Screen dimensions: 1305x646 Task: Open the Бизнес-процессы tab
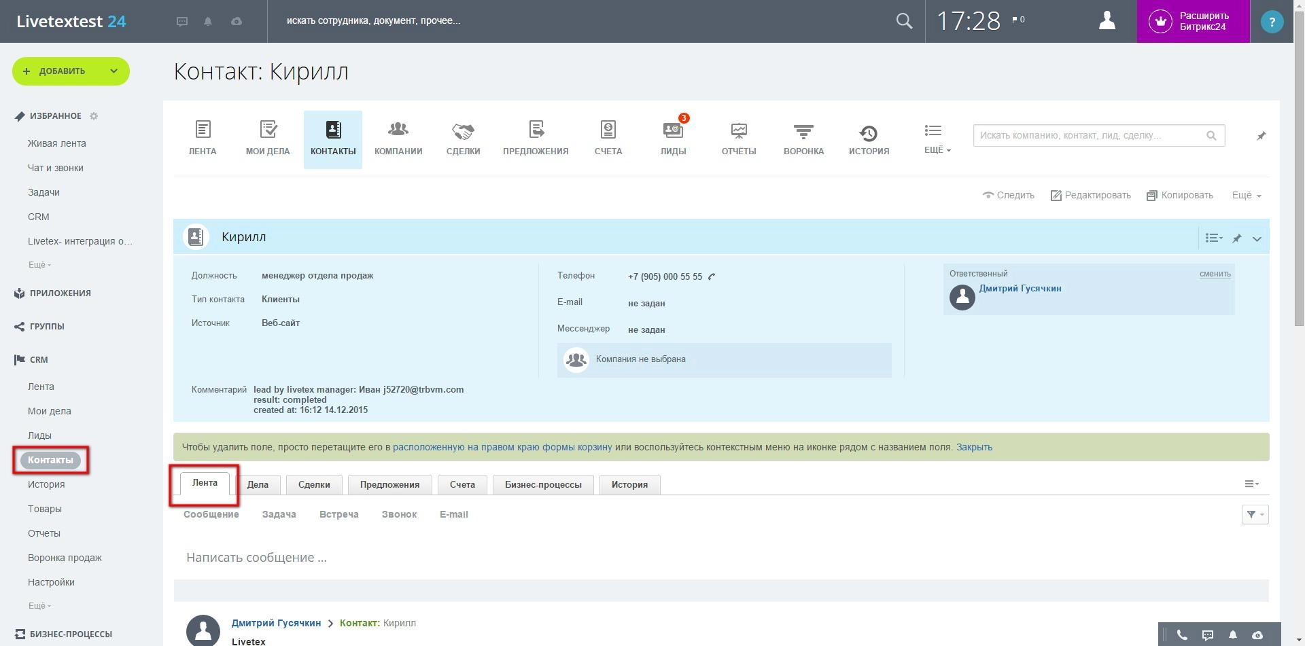[x=542, y=485]
